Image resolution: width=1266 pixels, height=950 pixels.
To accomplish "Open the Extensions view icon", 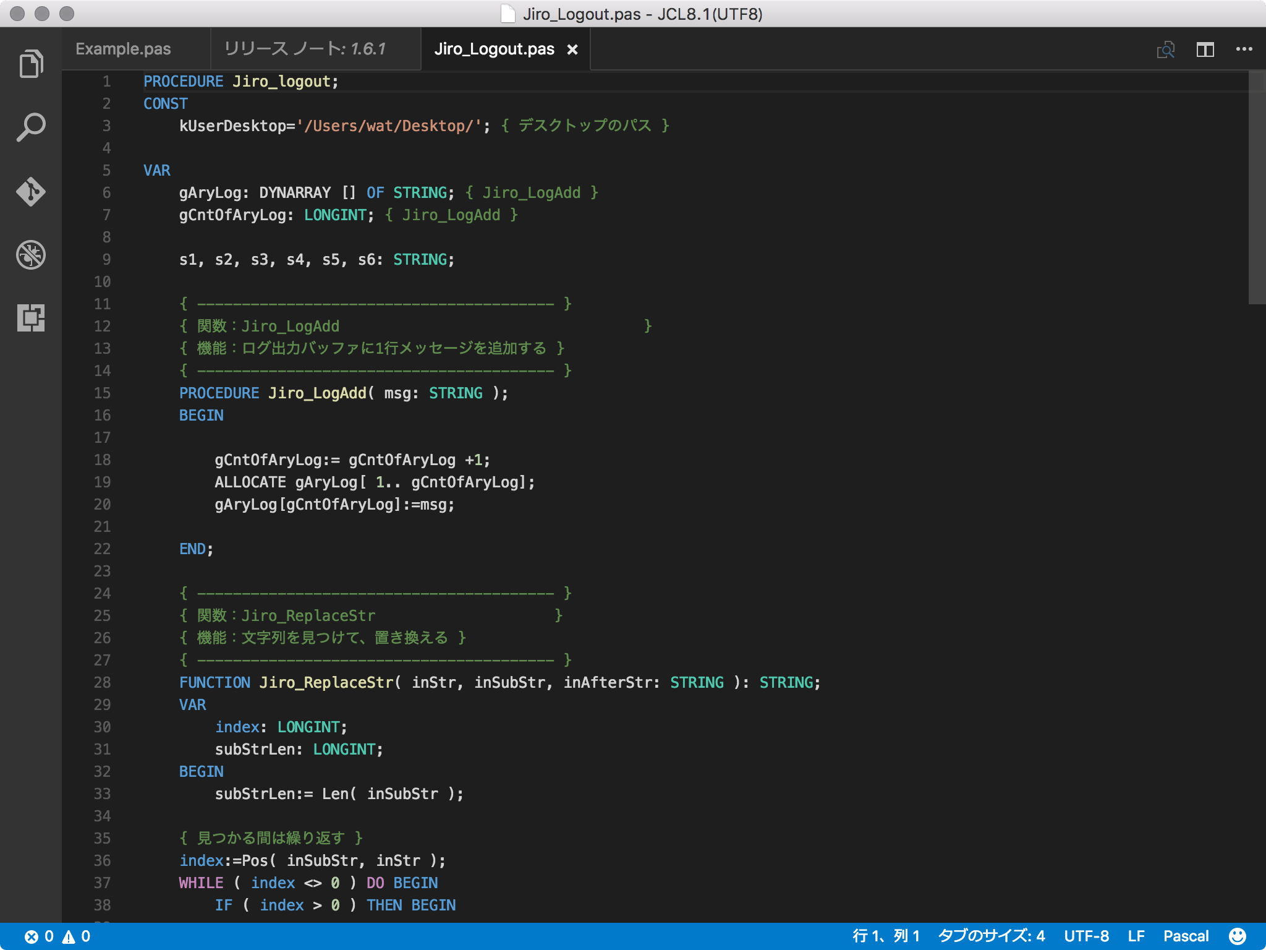I will pyautogui.click(x=31, y=318).
